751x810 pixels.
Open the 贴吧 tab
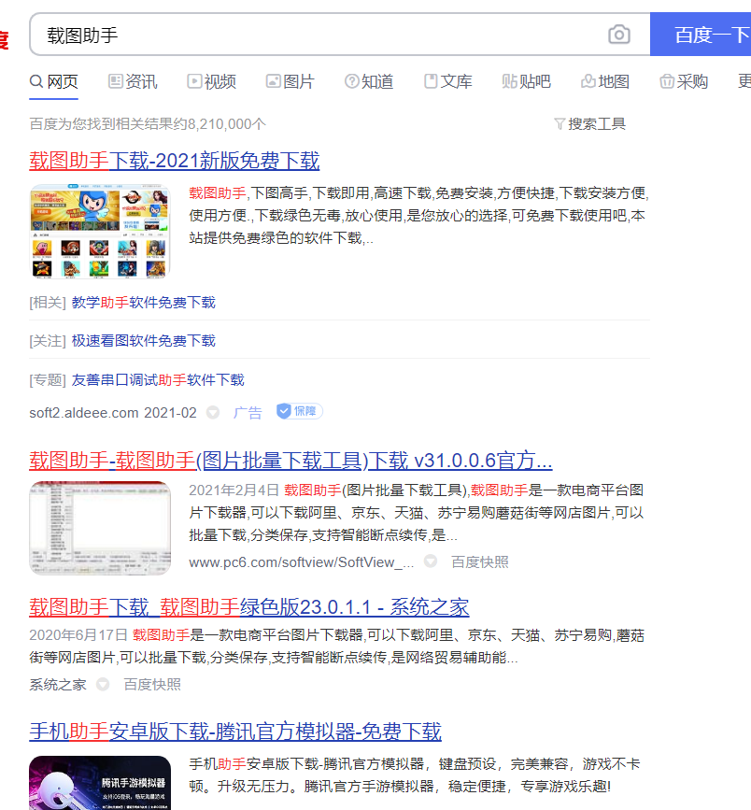tap(526, 81)
